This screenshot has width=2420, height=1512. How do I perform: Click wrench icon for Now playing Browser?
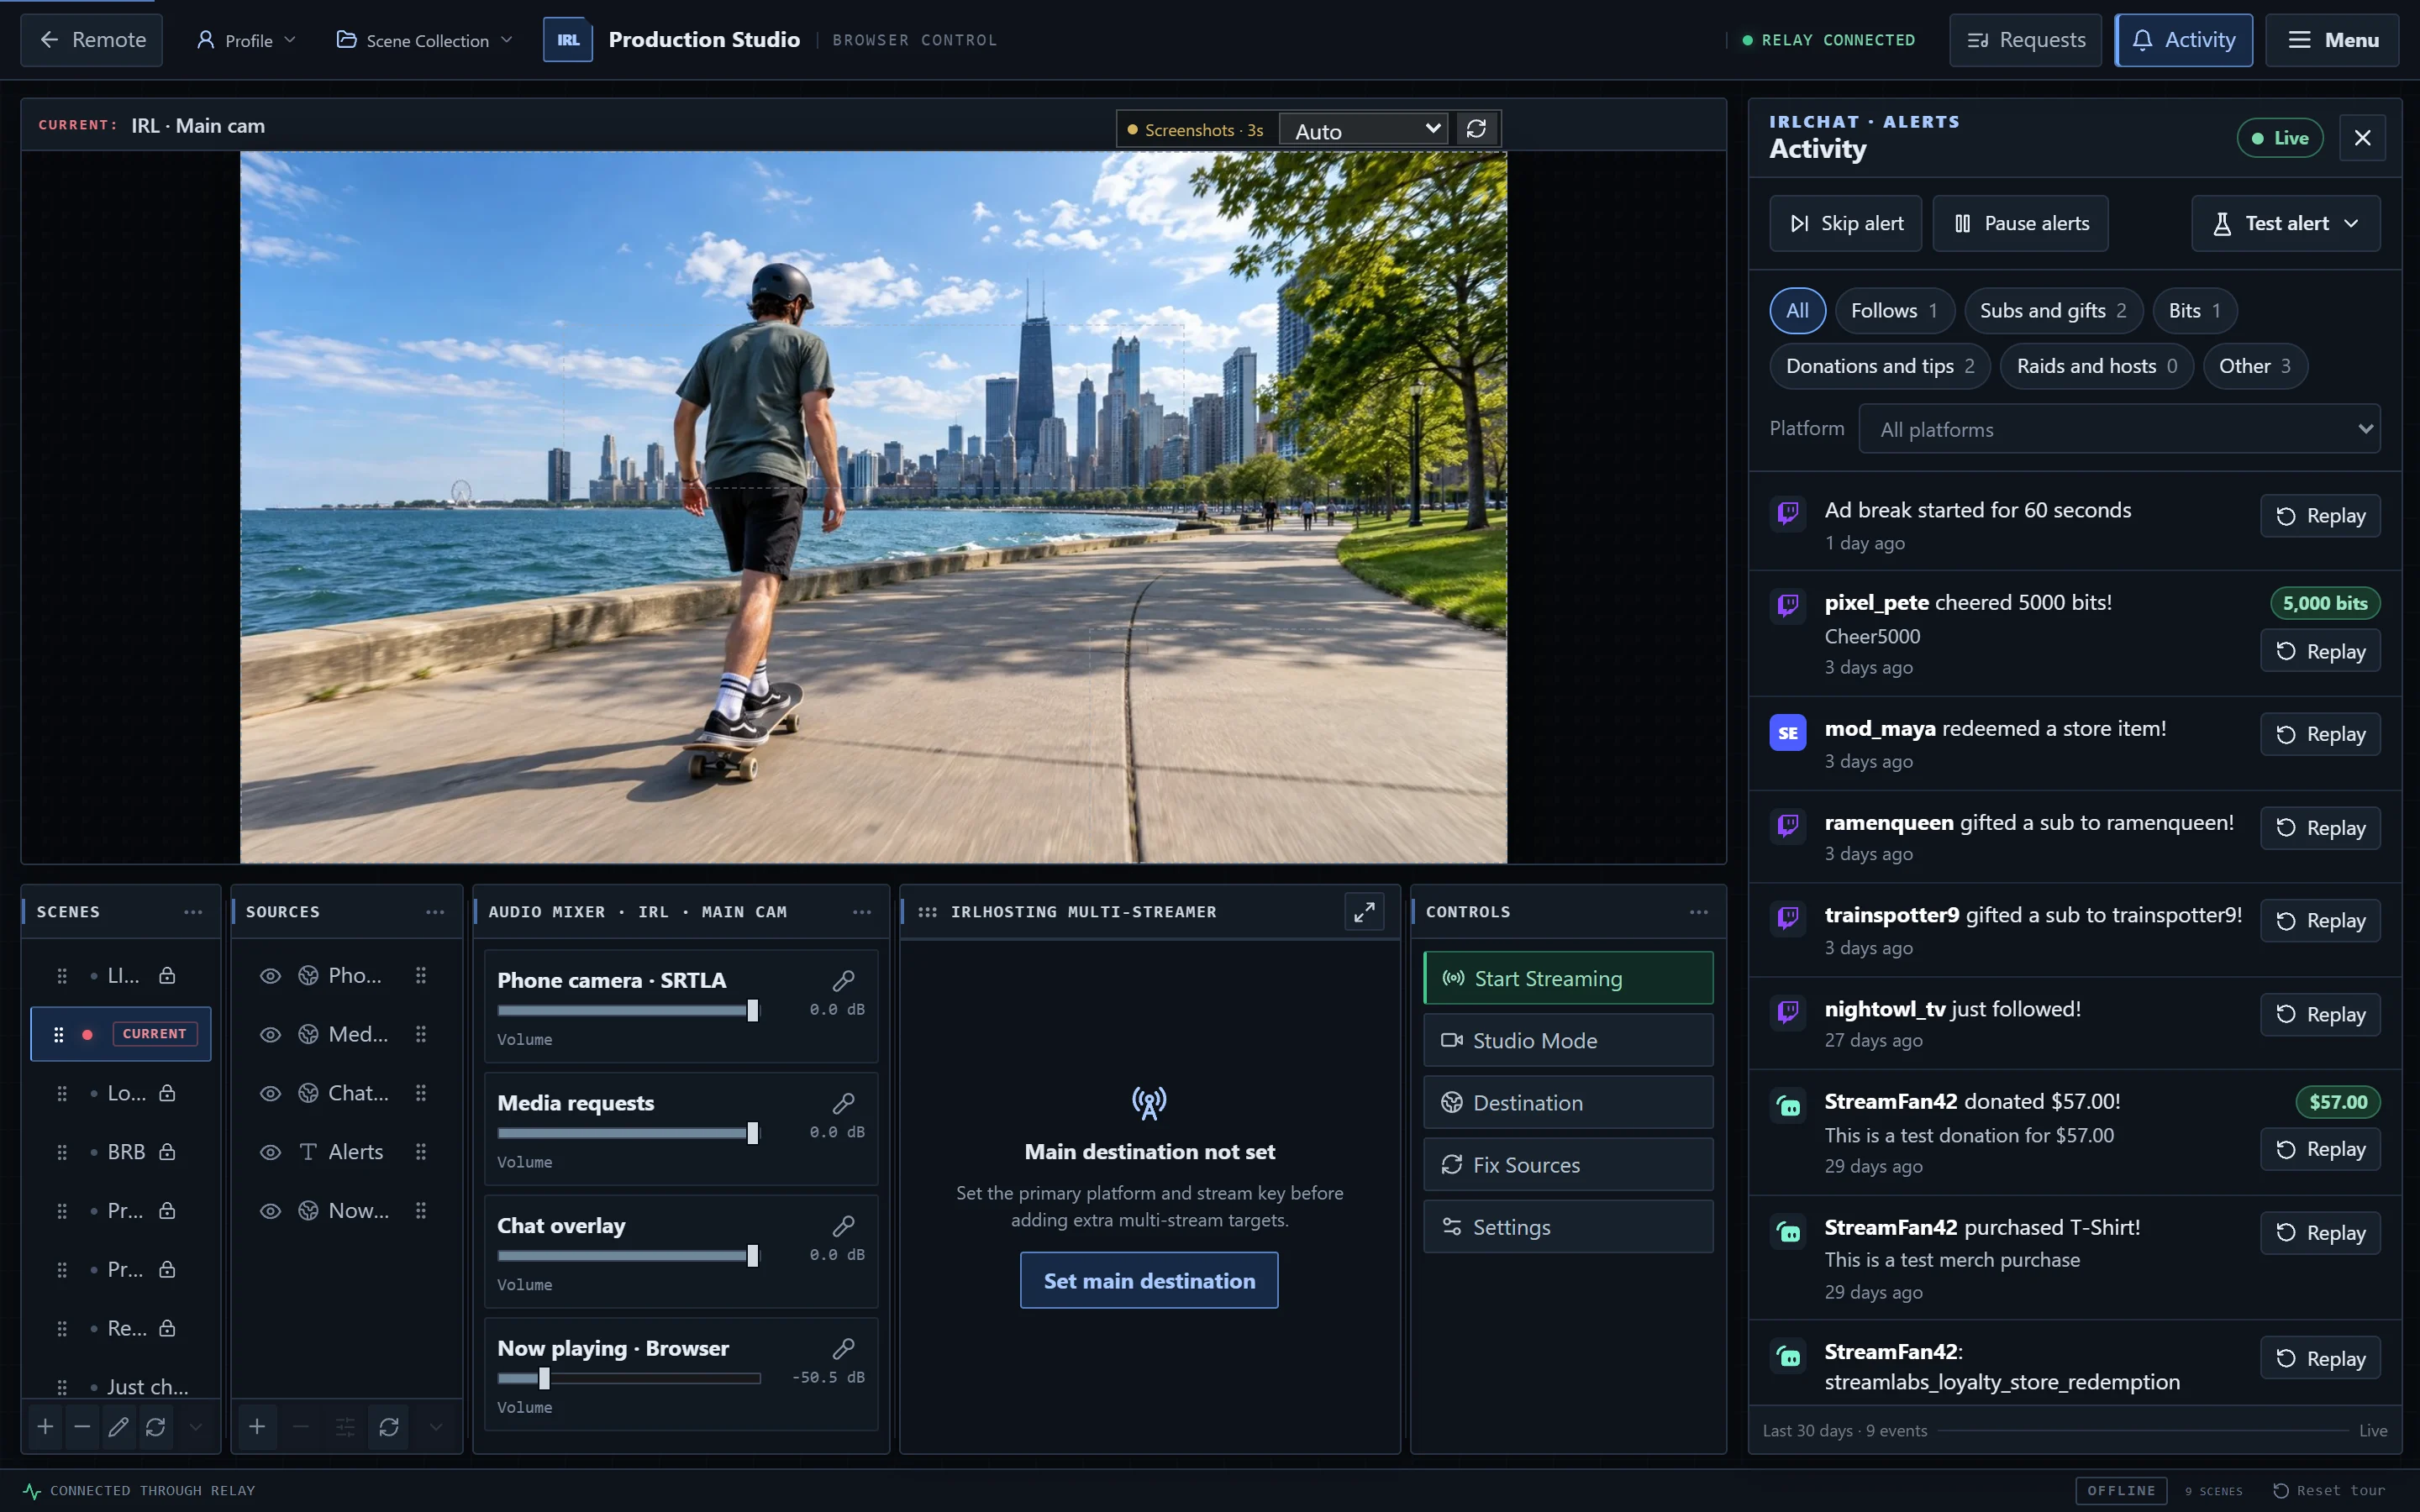tap(843, 1348)
